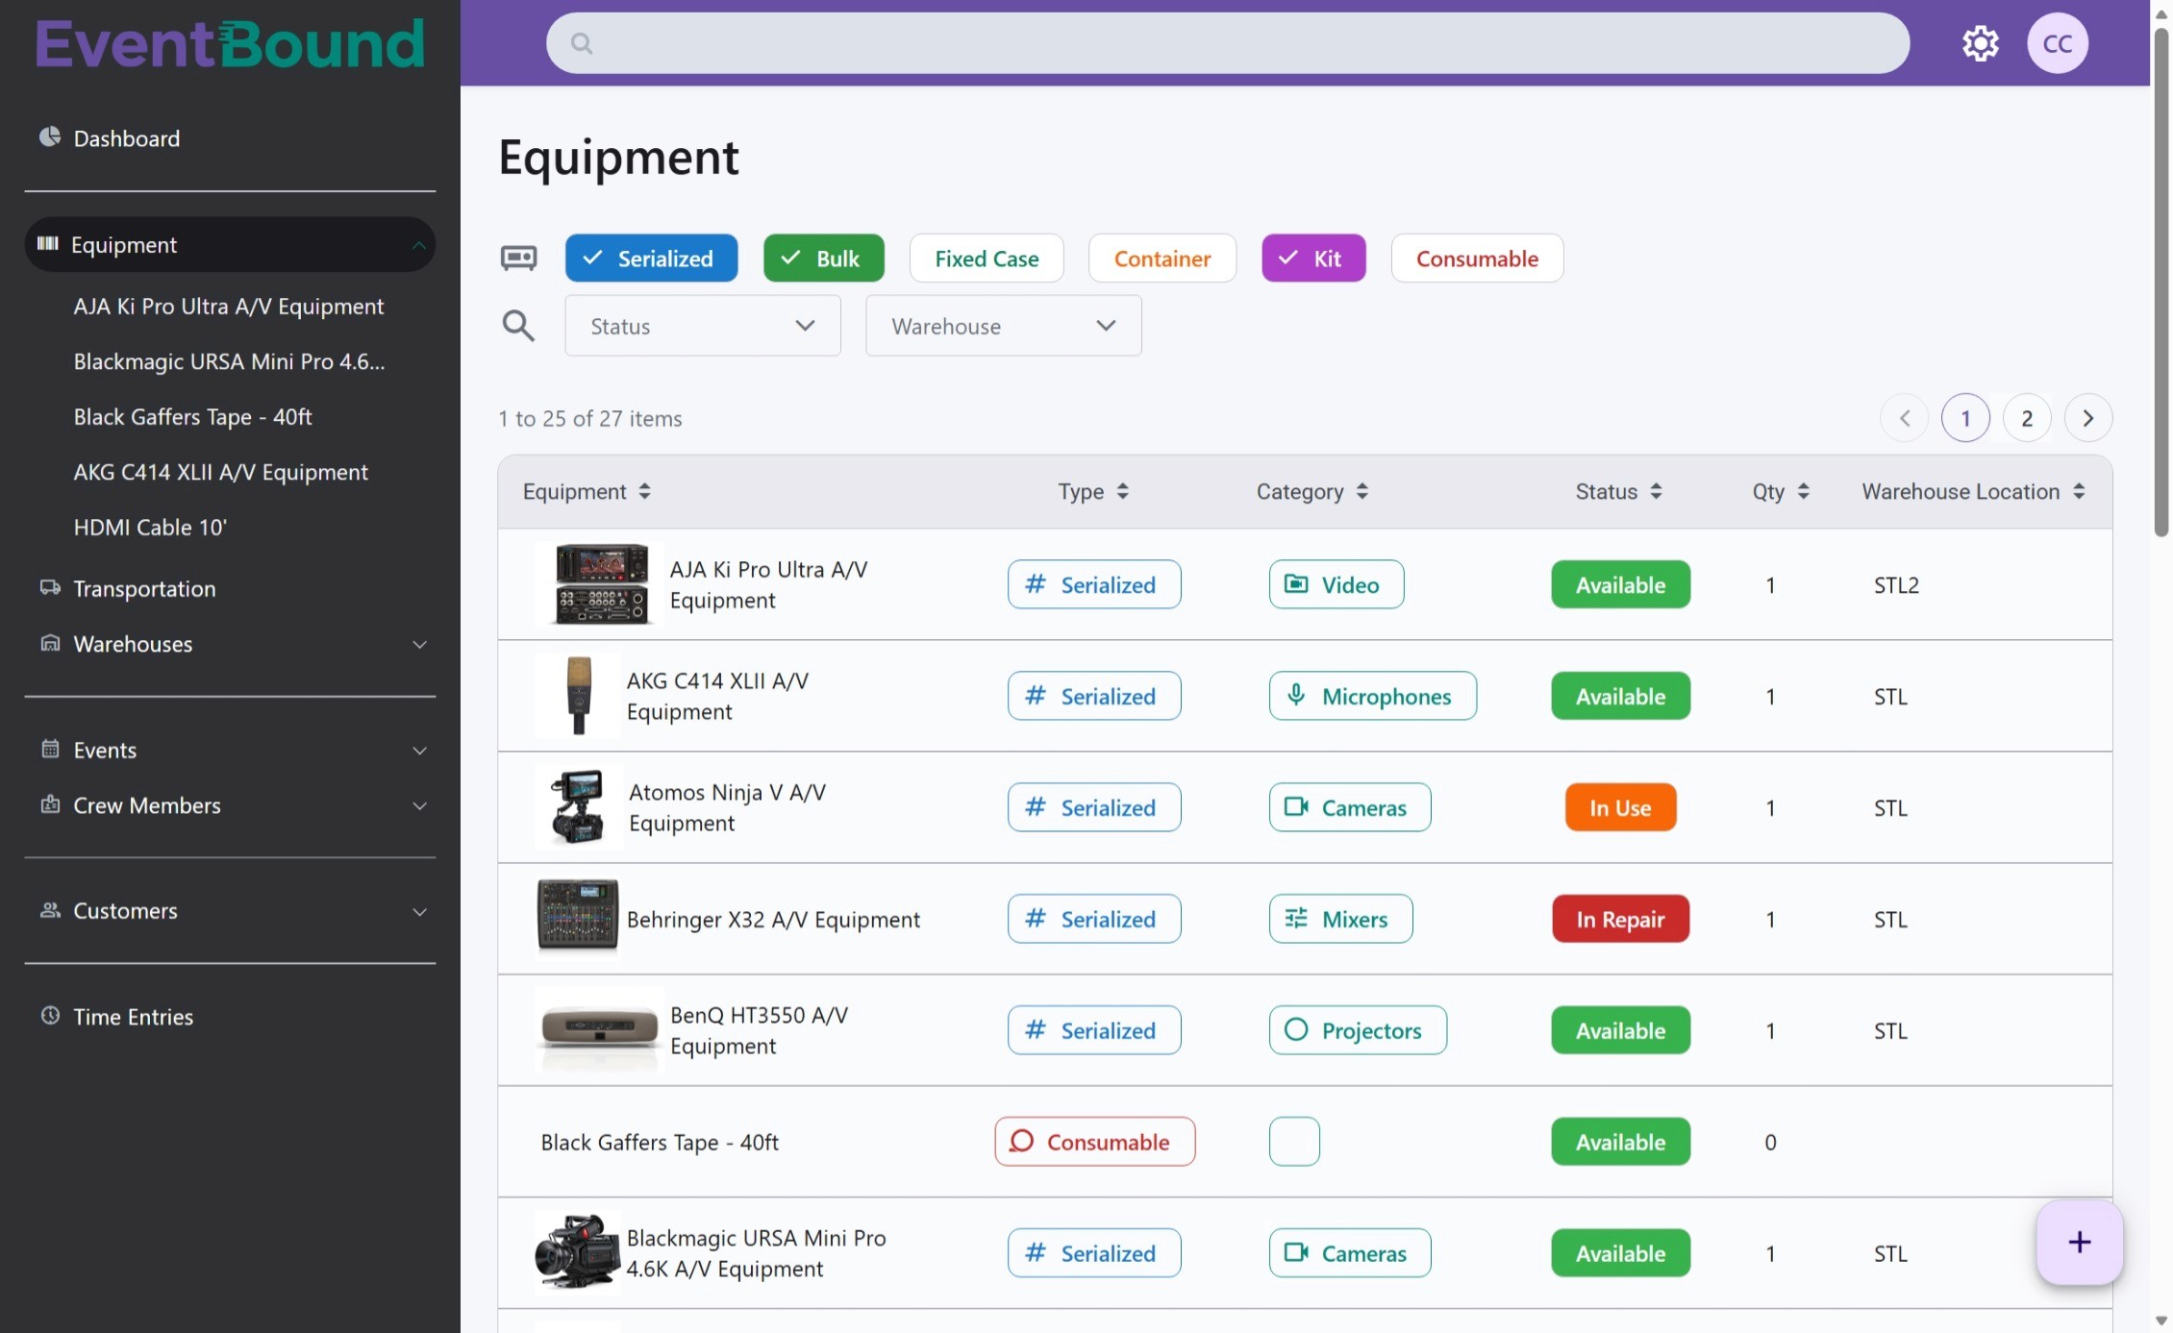Click the purple plus add button
The height and width of the screenshot is (1333, 2173).
pyautogui.click(x=2079, y=1242)
